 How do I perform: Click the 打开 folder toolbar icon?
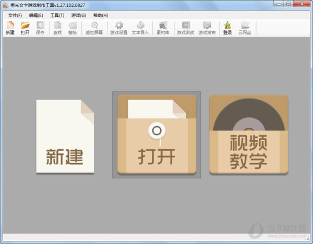pyautogui.click(x=25, y=28)
